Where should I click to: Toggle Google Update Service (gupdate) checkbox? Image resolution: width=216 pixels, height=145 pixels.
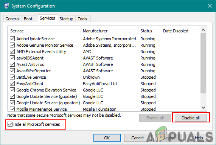12,96
